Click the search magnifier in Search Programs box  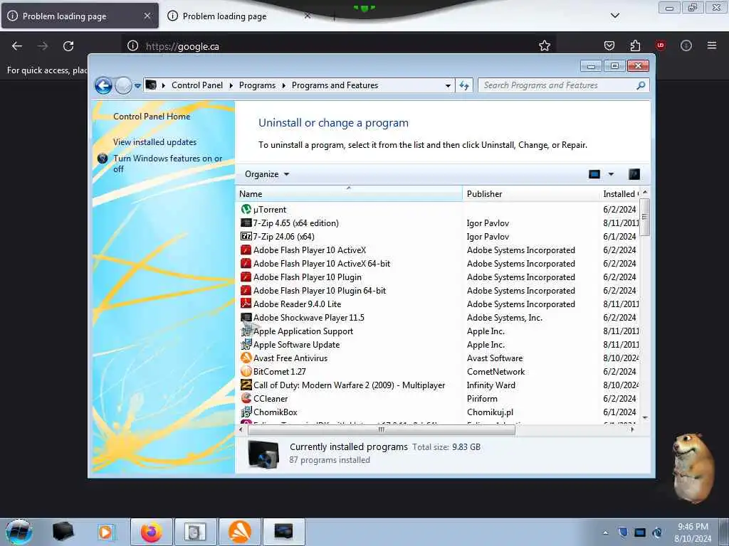(x=641, y=85)
